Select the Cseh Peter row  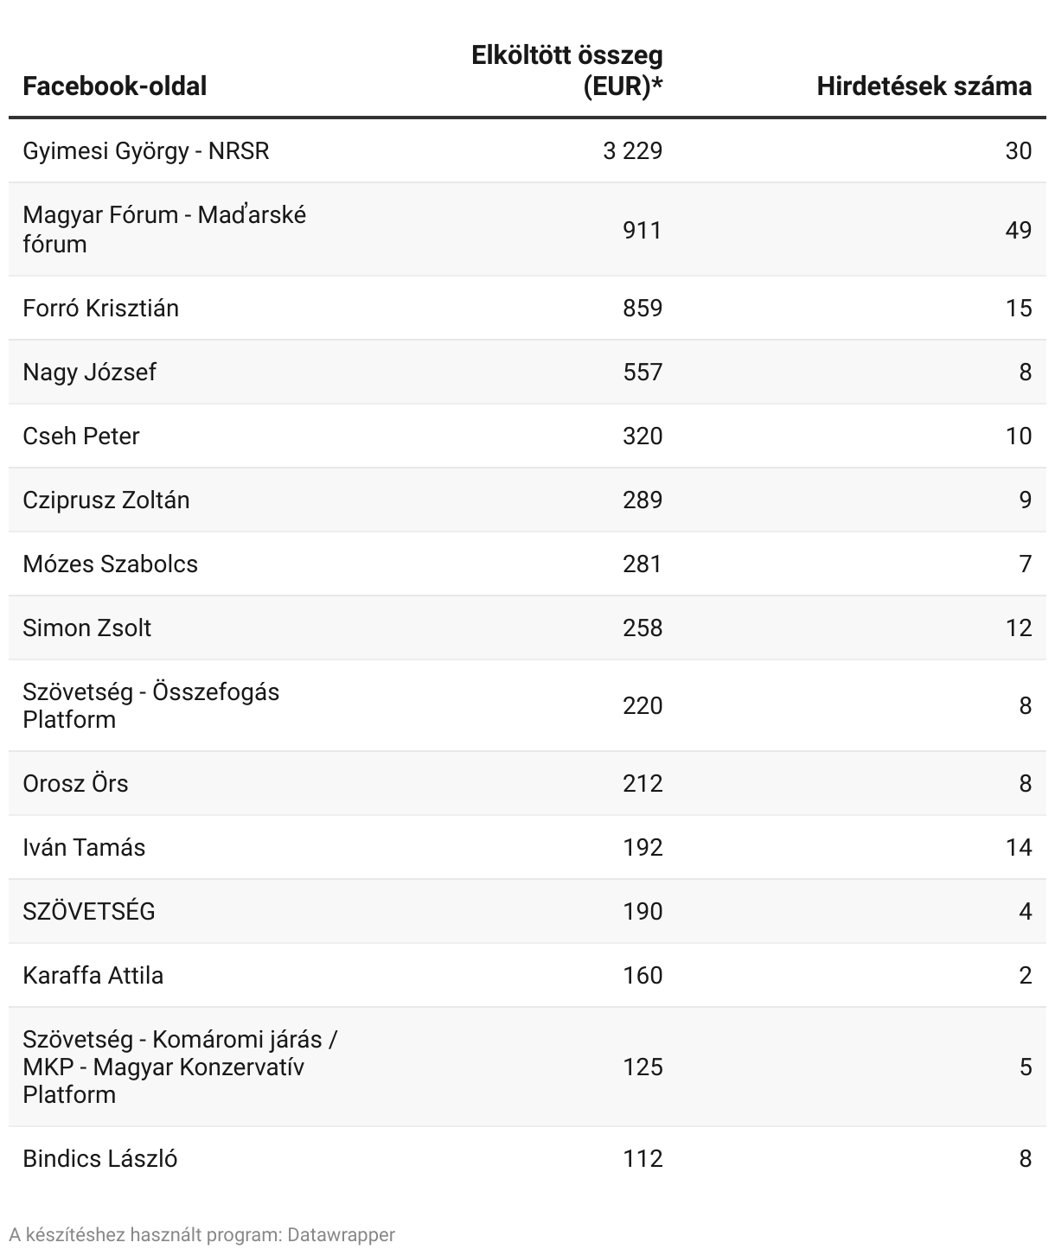(81, 436)
